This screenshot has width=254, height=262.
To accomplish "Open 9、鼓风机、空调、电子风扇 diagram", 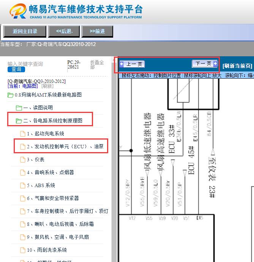I will pos(58,237).
